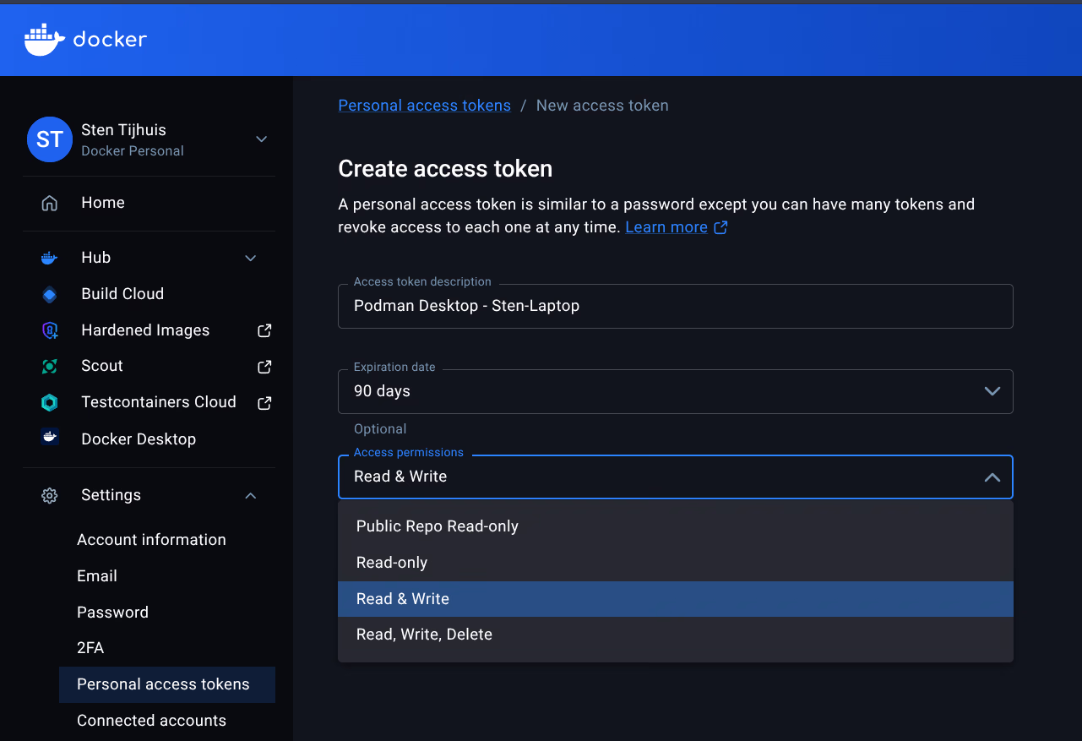Open Scout external link arrow
1082x741 pixels.
[x=264, y=366]
